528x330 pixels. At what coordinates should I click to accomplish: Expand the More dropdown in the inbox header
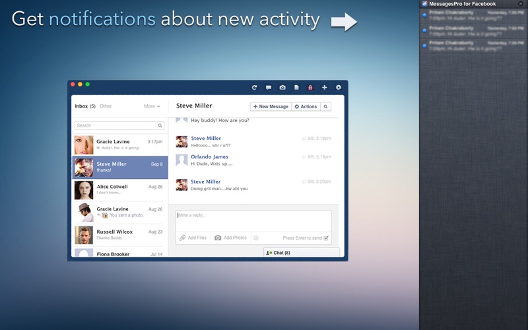click(x=152, y=106)
